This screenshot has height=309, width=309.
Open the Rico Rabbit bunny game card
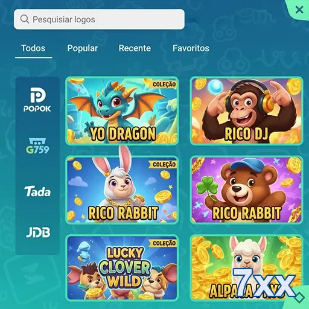122,190
